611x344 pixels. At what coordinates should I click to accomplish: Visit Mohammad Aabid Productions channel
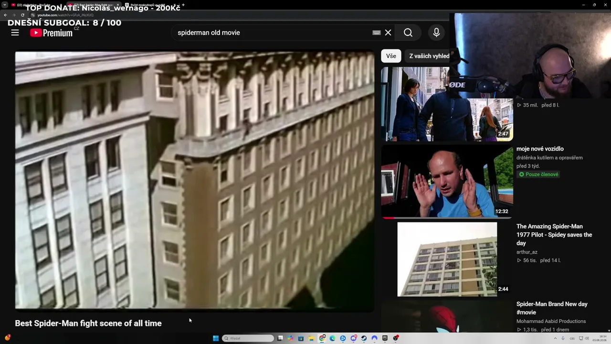coord(551,321)
